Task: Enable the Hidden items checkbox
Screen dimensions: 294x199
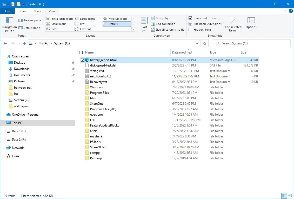Action: [190, 29]
